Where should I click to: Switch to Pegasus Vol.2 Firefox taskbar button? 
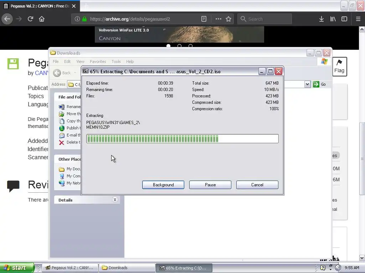(x=70, y=268)
